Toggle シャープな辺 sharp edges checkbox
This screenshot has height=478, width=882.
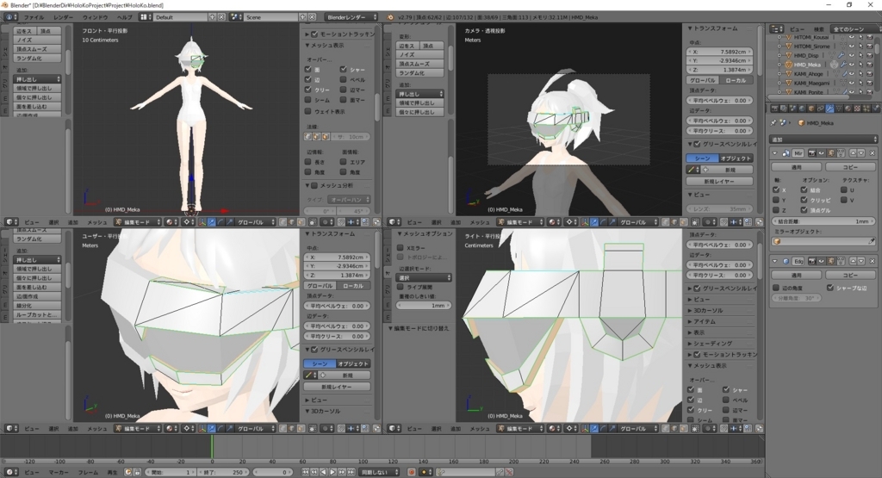click(x=830, y=288)
